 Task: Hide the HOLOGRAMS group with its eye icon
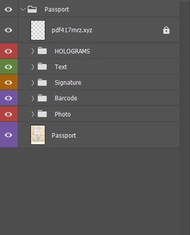9,51
